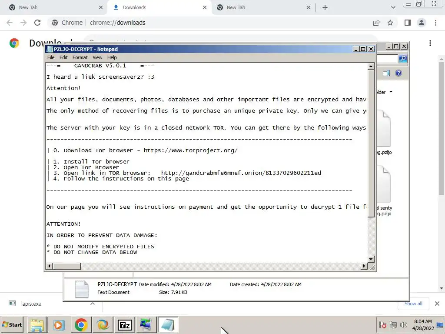Open Chrome three-dot menu
Screen dimensions: 445x334
(x=435, y=23)
